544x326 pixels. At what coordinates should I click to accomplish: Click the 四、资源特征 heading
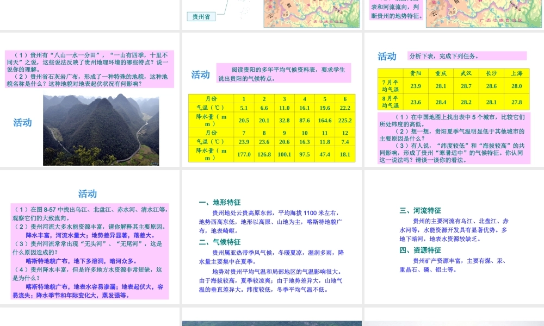[420, 250]
